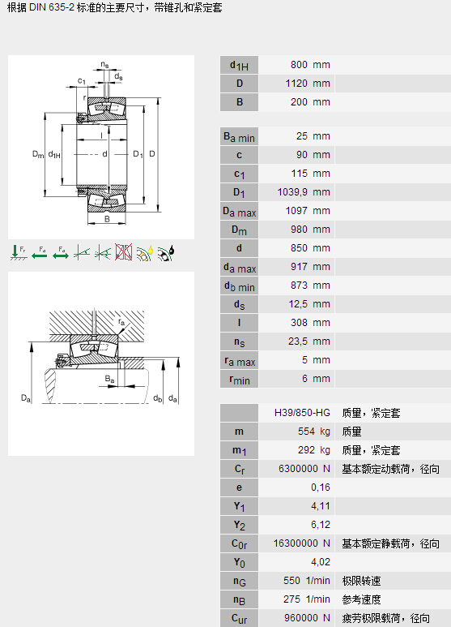The image size is (451, 627).
Task: Select the Y0 value '4,02'
Action: 321,562
